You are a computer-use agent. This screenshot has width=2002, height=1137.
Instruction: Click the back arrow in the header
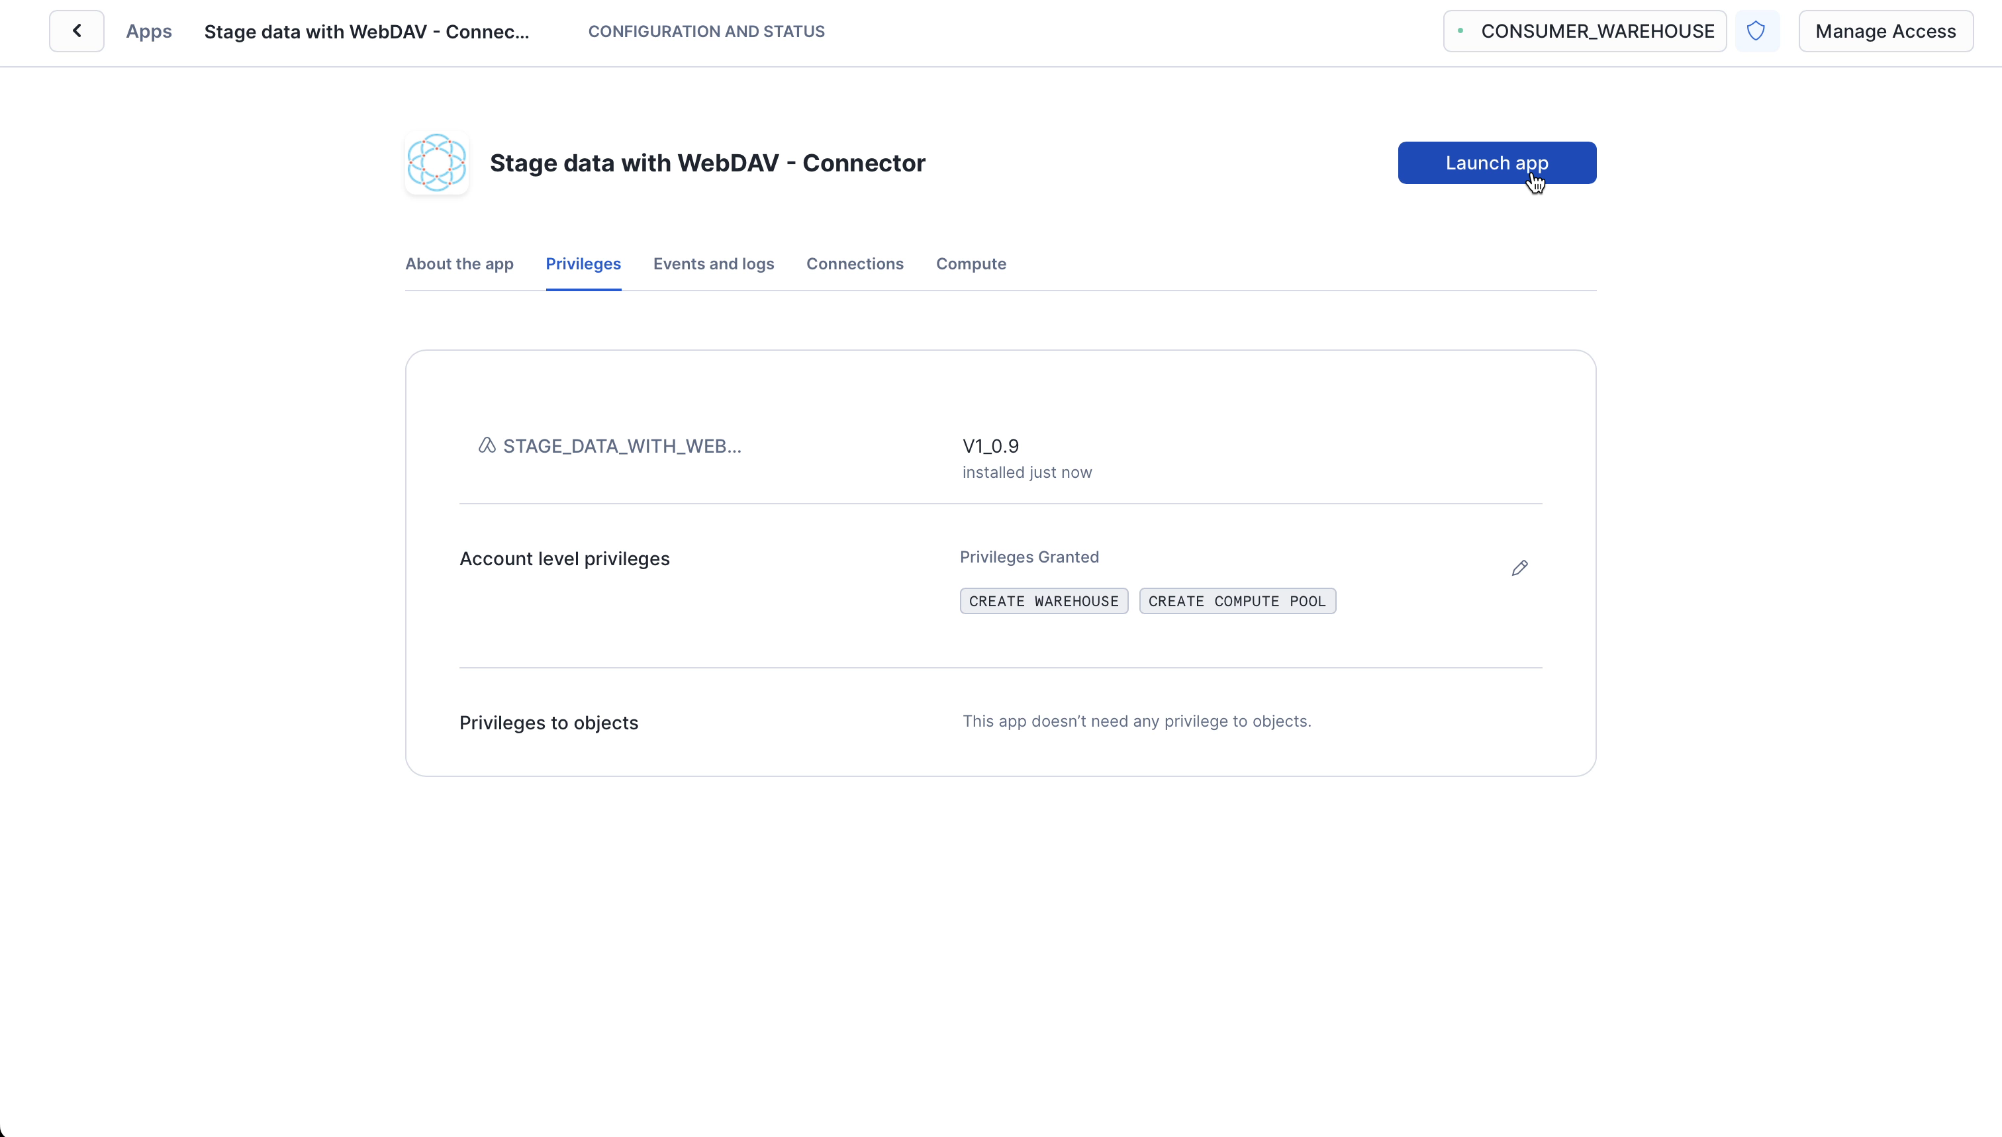point(75,31)
